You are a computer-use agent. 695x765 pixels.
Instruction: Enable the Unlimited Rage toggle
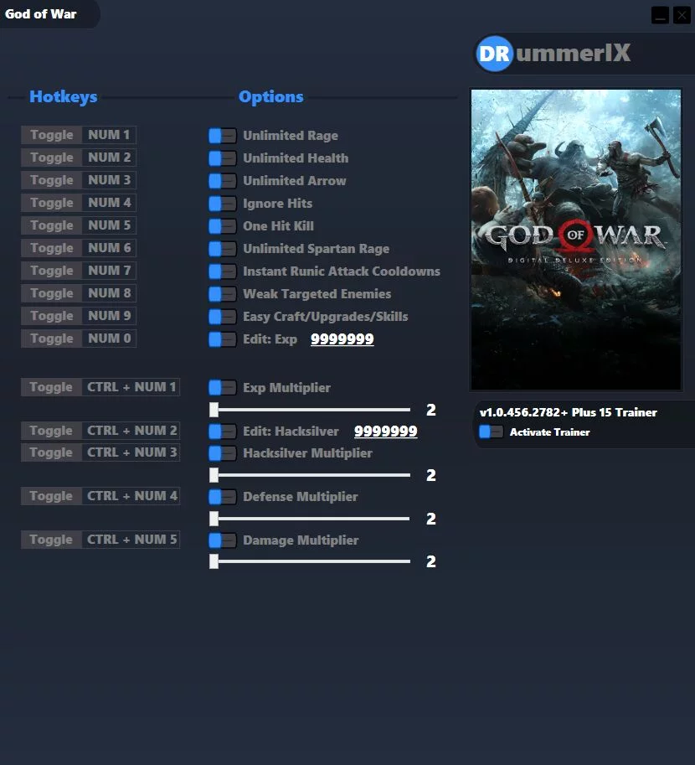click(x=223, y=136)
